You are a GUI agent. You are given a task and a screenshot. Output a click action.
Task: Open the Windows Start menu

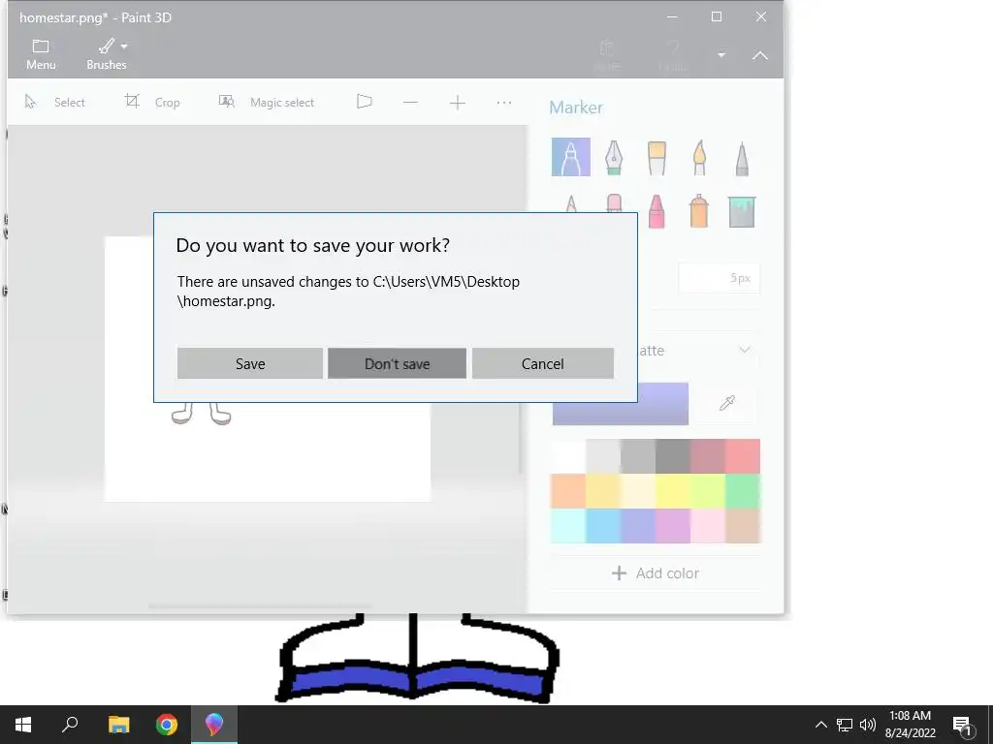tap(23, 725)
